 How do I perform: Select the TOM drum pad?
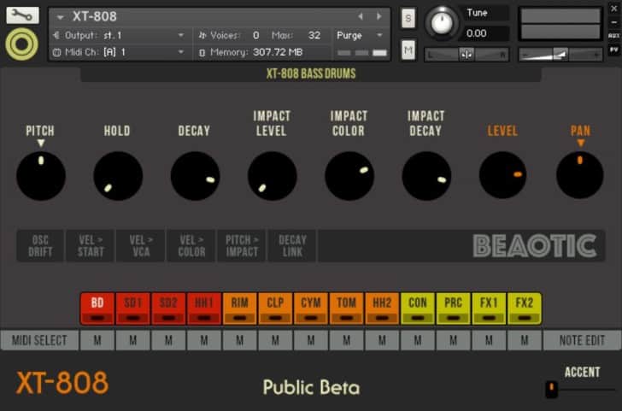pyautogui.click(x=346, y=308)
